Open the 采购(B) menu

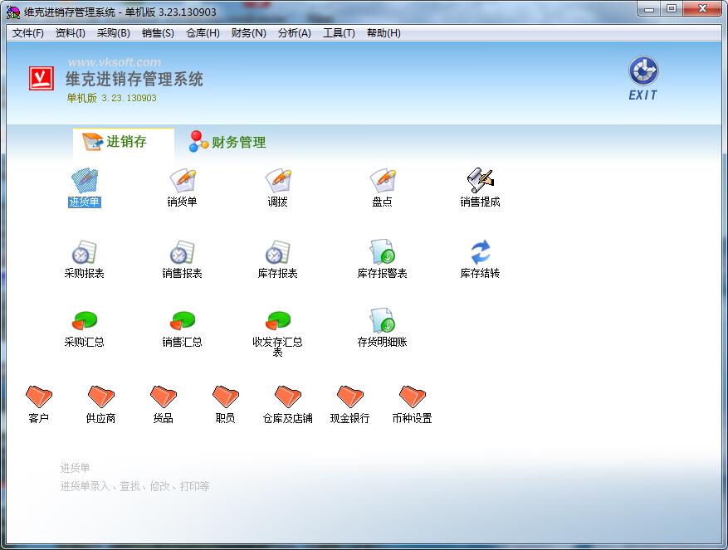pos(113,33)
